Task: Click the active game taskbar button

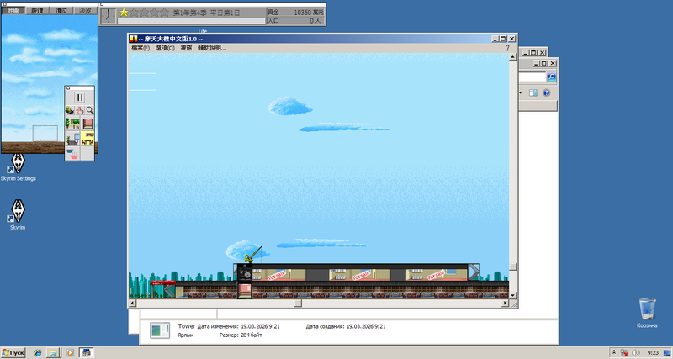Action: [87, 352]
